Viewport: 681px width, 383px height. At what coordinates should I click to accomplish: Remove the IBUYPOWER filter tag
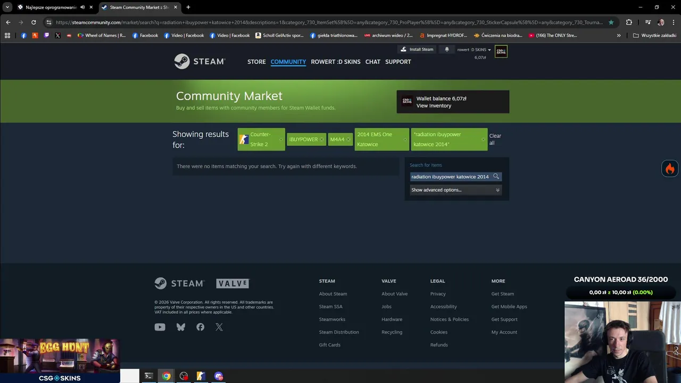tap(321, 139)
